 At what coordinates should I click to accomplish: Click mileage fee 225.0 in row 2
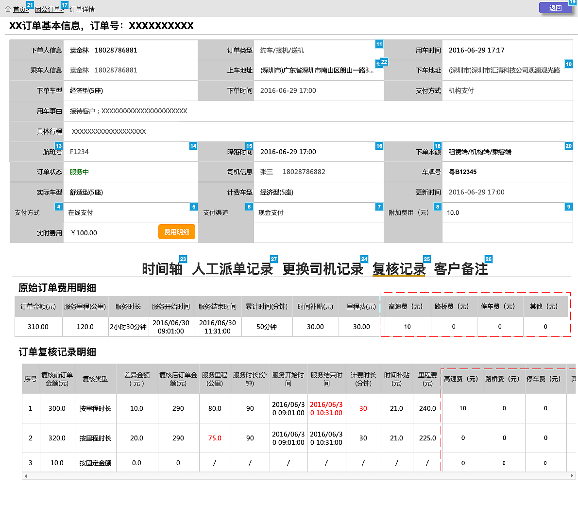pos(427,438)
